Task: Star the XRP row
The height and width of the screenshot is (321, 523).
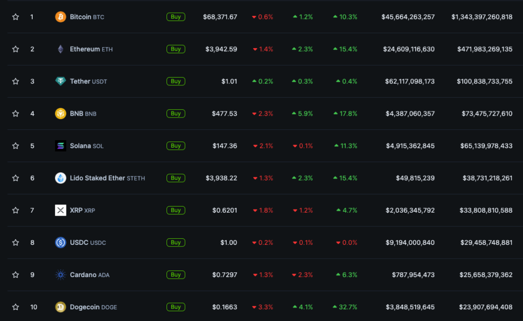Action: click(15, 210)
